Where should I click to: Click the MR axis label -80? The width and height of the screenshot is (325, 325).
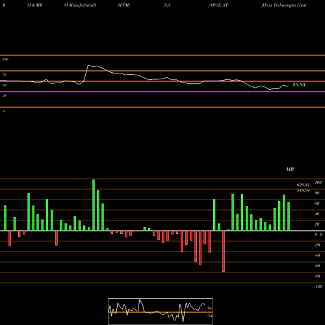(x=317, y=276)
